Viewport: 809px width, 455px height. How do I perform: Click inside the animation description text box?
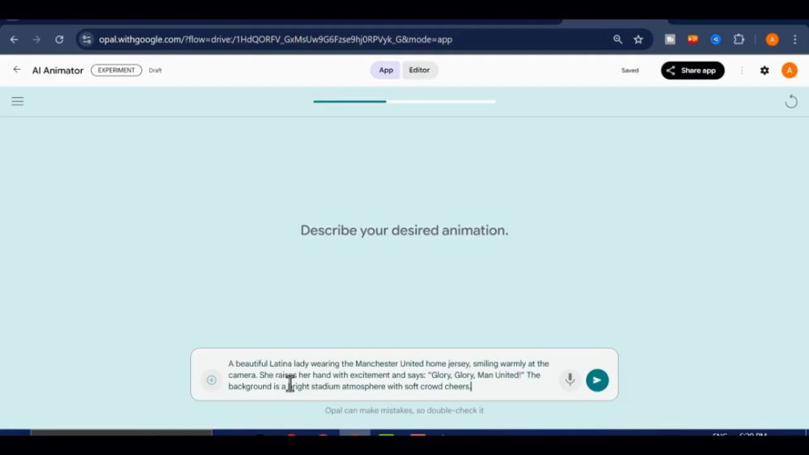(388, 375)
